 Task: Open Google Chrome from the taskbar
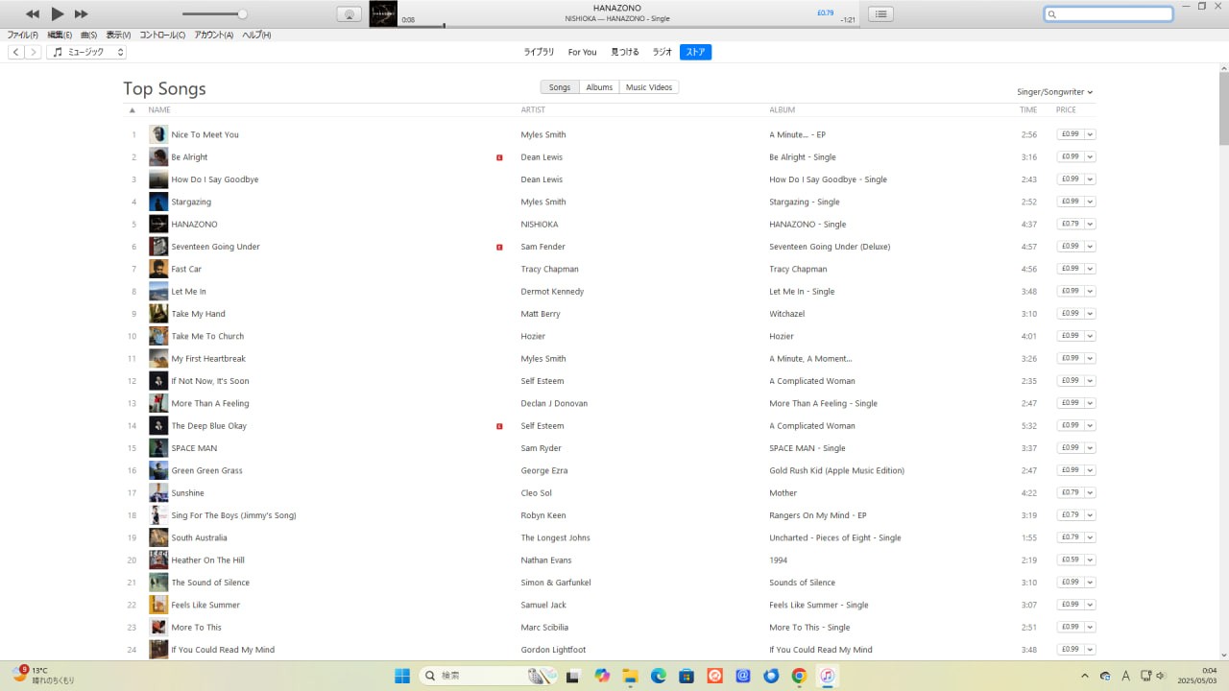pos(799,676)
